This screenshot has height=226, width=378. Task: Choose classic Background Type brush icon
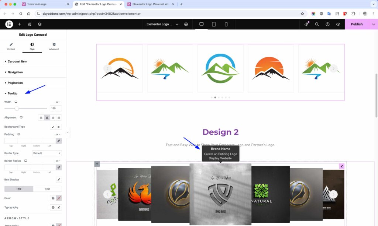coord(53,127)
